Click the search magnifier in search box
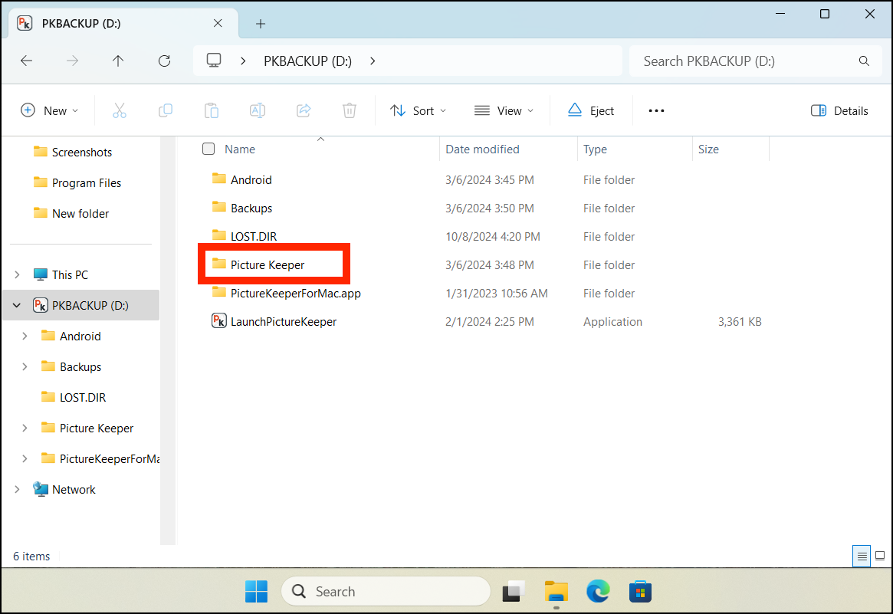 click(x=864, y=61)
